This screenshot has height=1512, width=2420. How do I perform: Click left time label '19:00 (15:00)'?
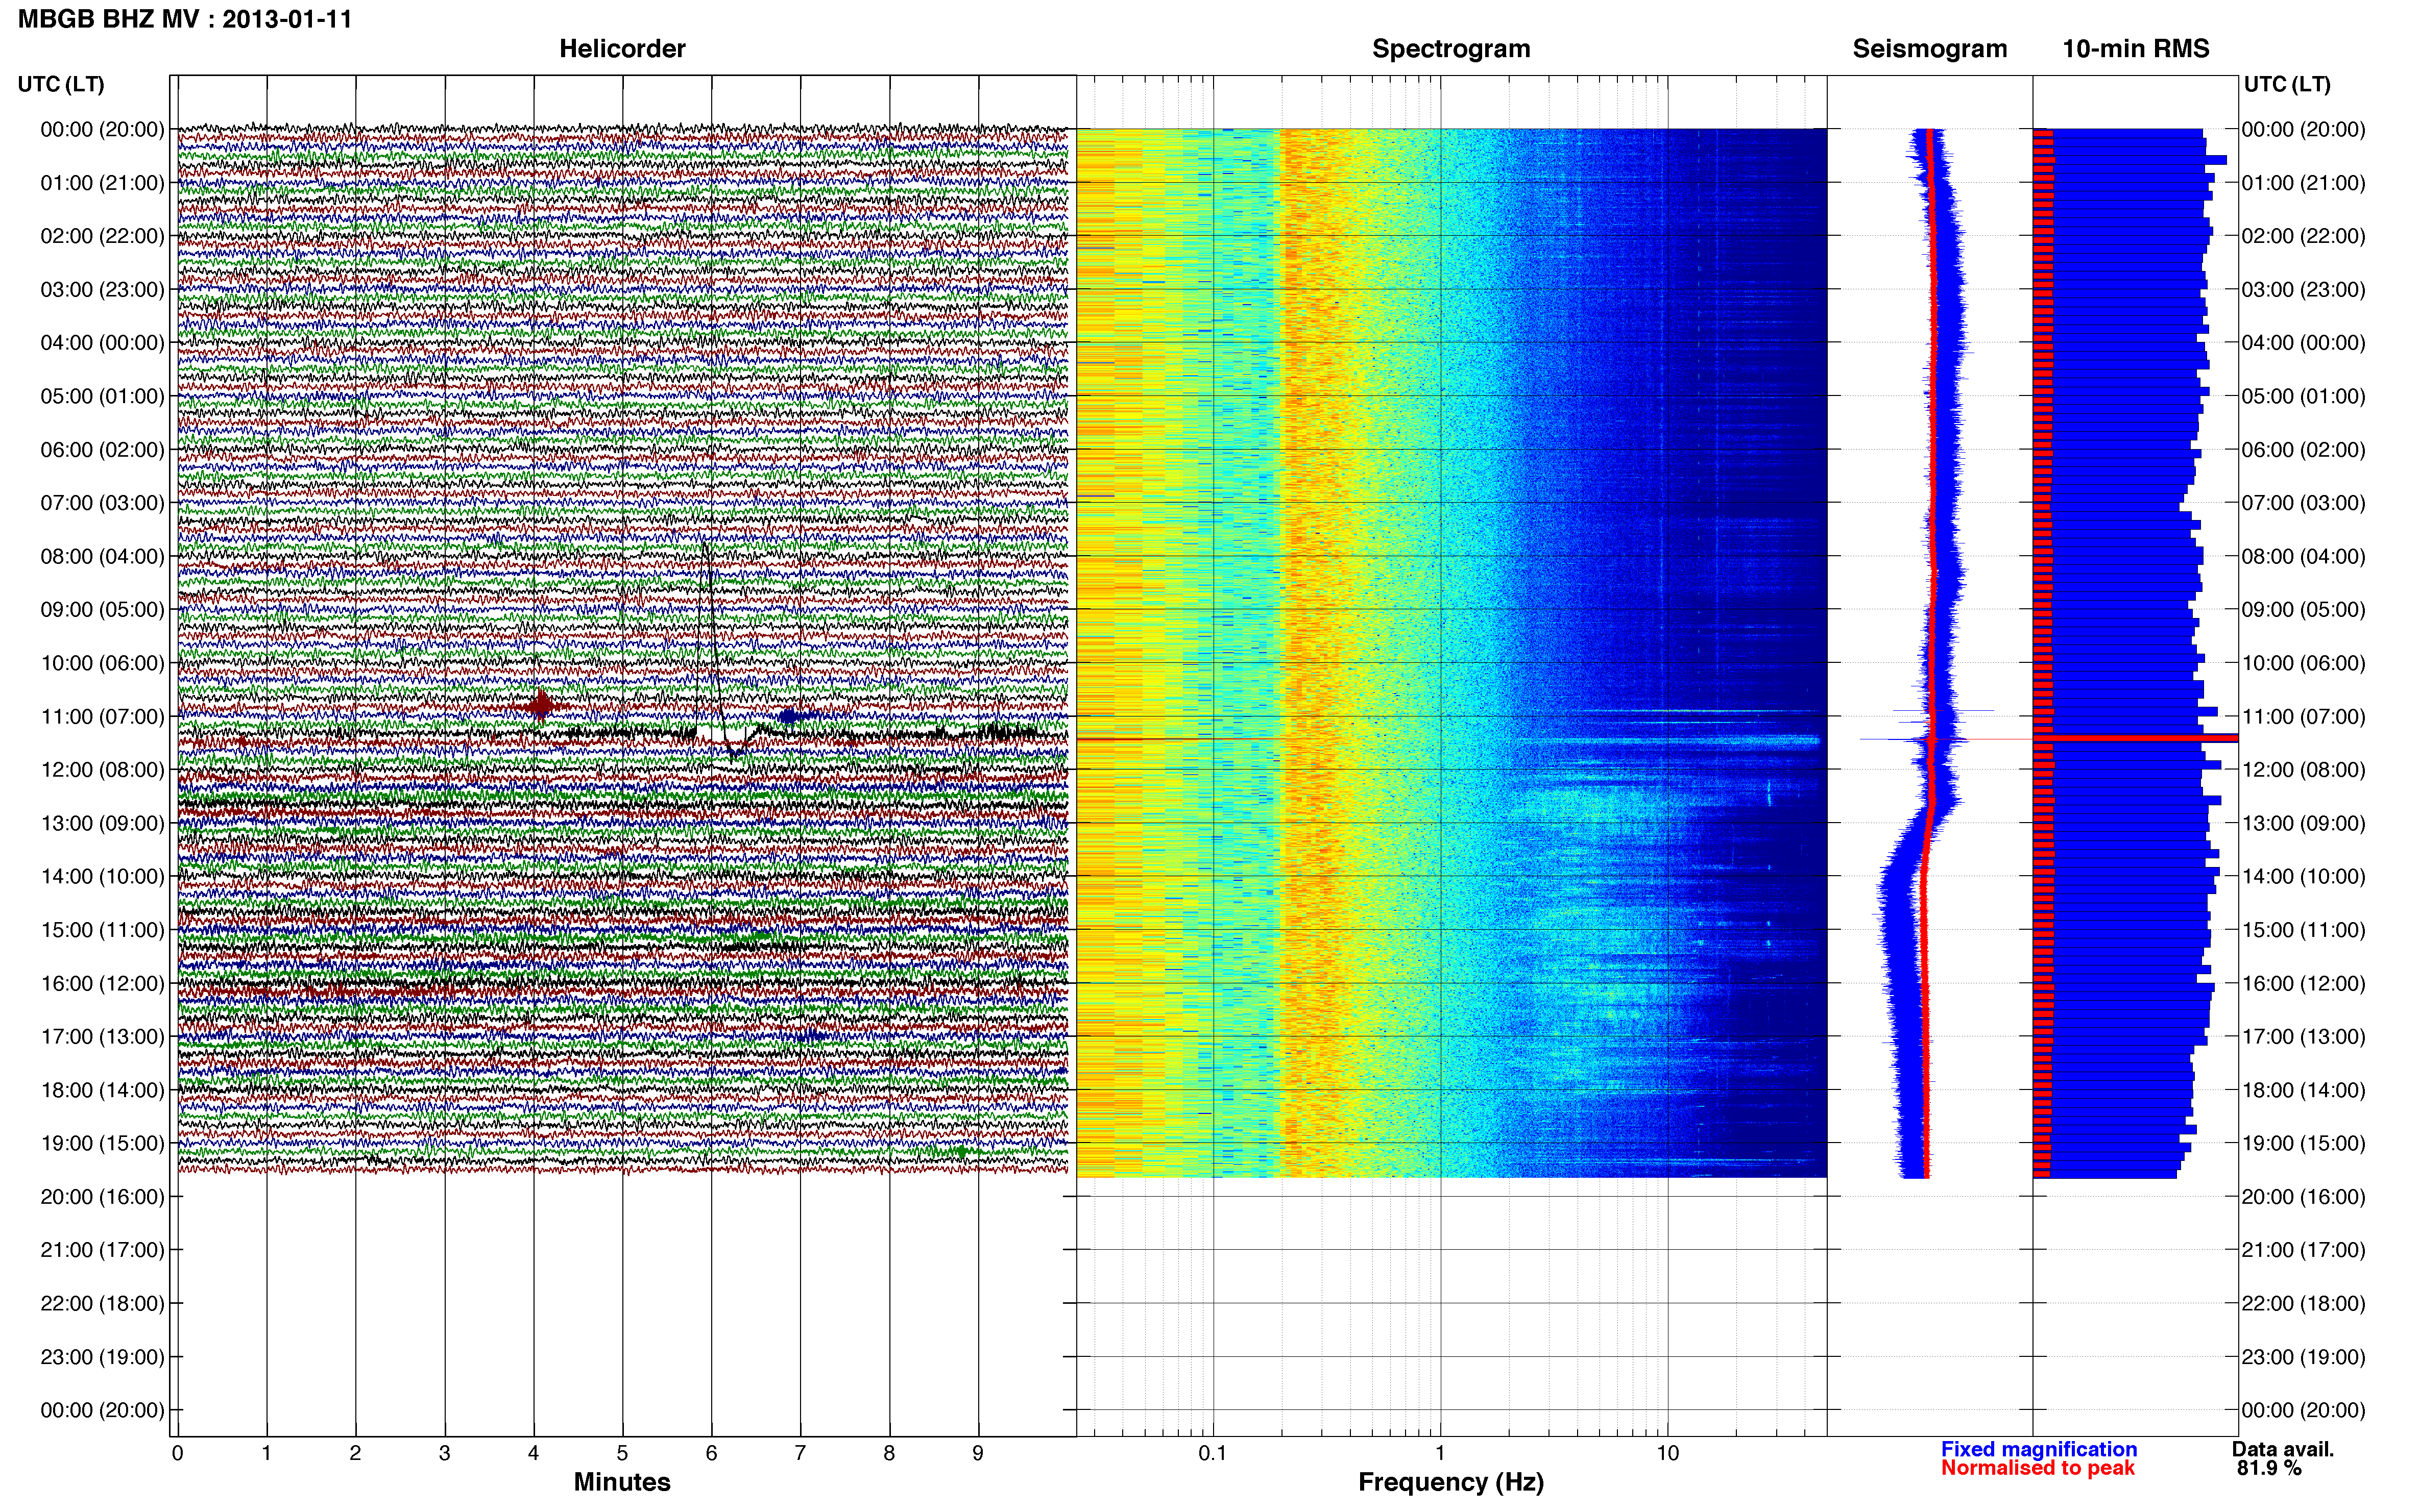[102, 1143]
